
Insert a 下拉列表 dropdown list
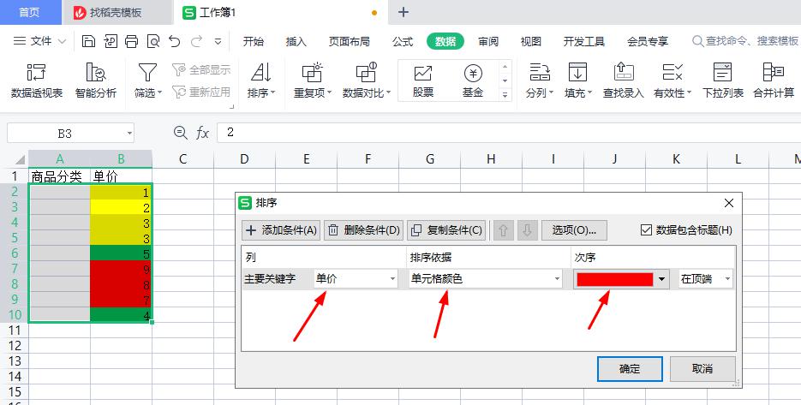[723, 80]
